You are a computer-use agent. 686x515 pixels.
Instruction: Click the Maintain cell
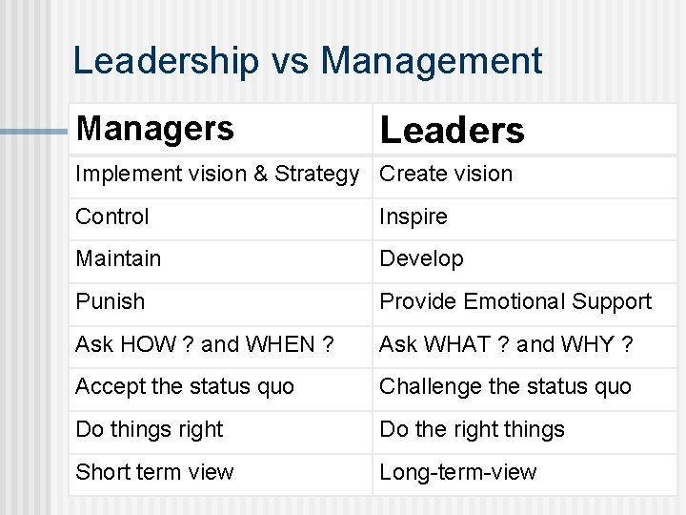(x=118, y=258)
